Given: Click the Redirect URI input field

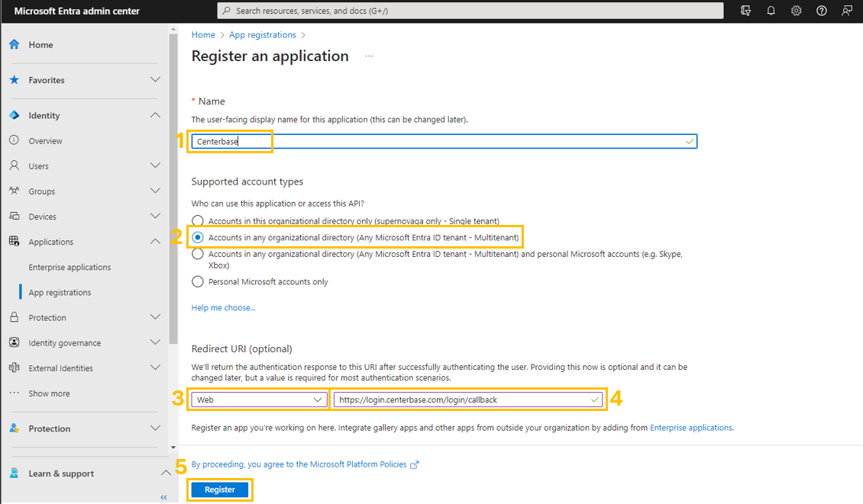Looking at the screenshot, I should click(468, 400).
